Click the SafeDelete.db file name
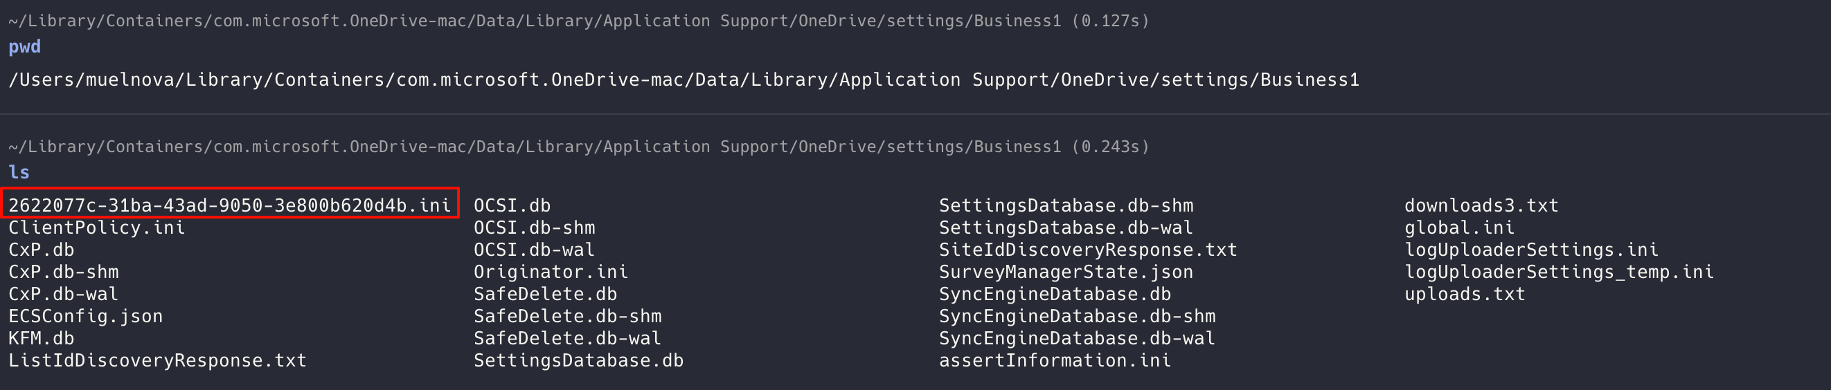Image resolution: width=1831 pixels, height=390 pixels. click(x=545, y=294)
